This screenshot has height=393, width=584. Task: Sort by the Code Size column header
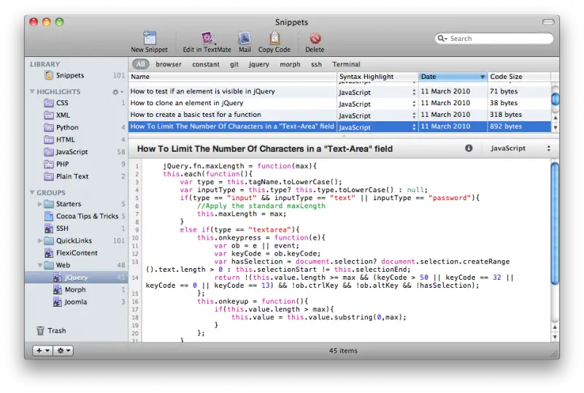(519, 77)
